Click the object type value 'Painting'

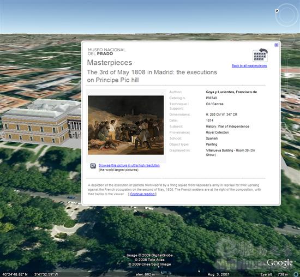click(x=212, y=144)
